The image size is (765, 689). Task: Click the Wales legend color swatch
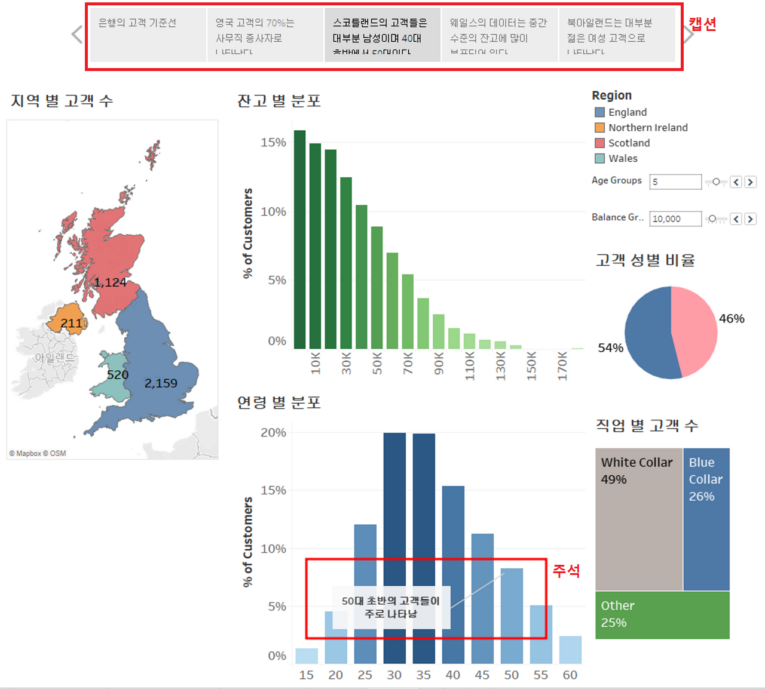click(x=600, y=159)
